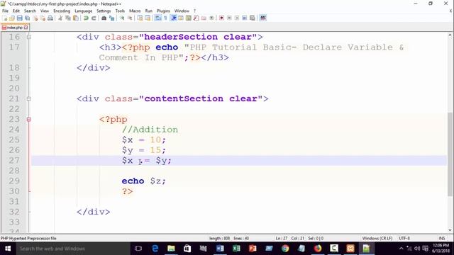The image size is (454, 255).
Task: Click the Replace toolbar icon
Action: point(111,18)
